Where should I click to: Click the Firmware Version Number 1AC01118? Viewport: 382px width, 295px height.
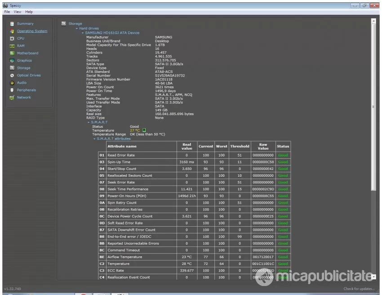coord(164,80)
